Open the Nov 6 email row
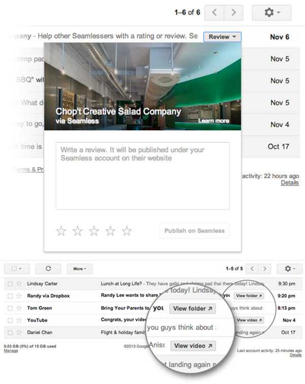Image resolution: width=305 pixels, height=384 pixels. tap(152, 37)
